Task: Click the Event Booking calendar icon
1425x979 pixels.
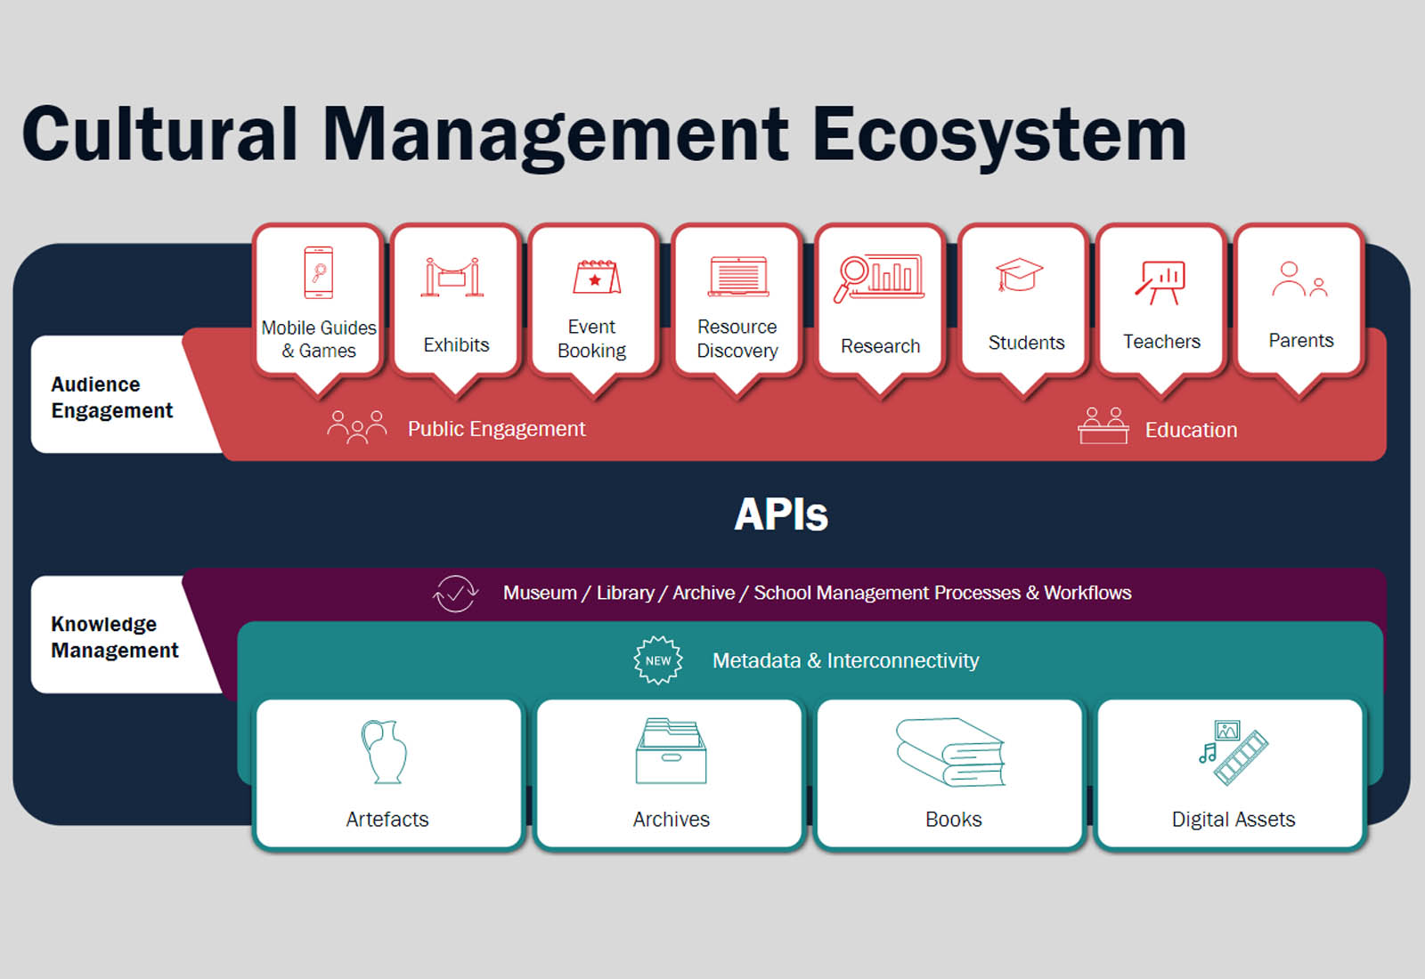Action: (x=596, y=277)
